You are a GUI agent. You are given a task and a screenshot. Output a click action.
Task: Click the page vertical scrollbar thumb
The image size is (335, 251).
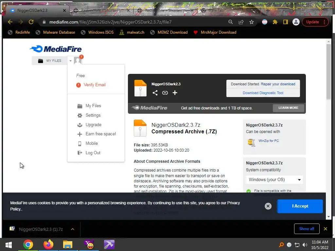point(328,72)
